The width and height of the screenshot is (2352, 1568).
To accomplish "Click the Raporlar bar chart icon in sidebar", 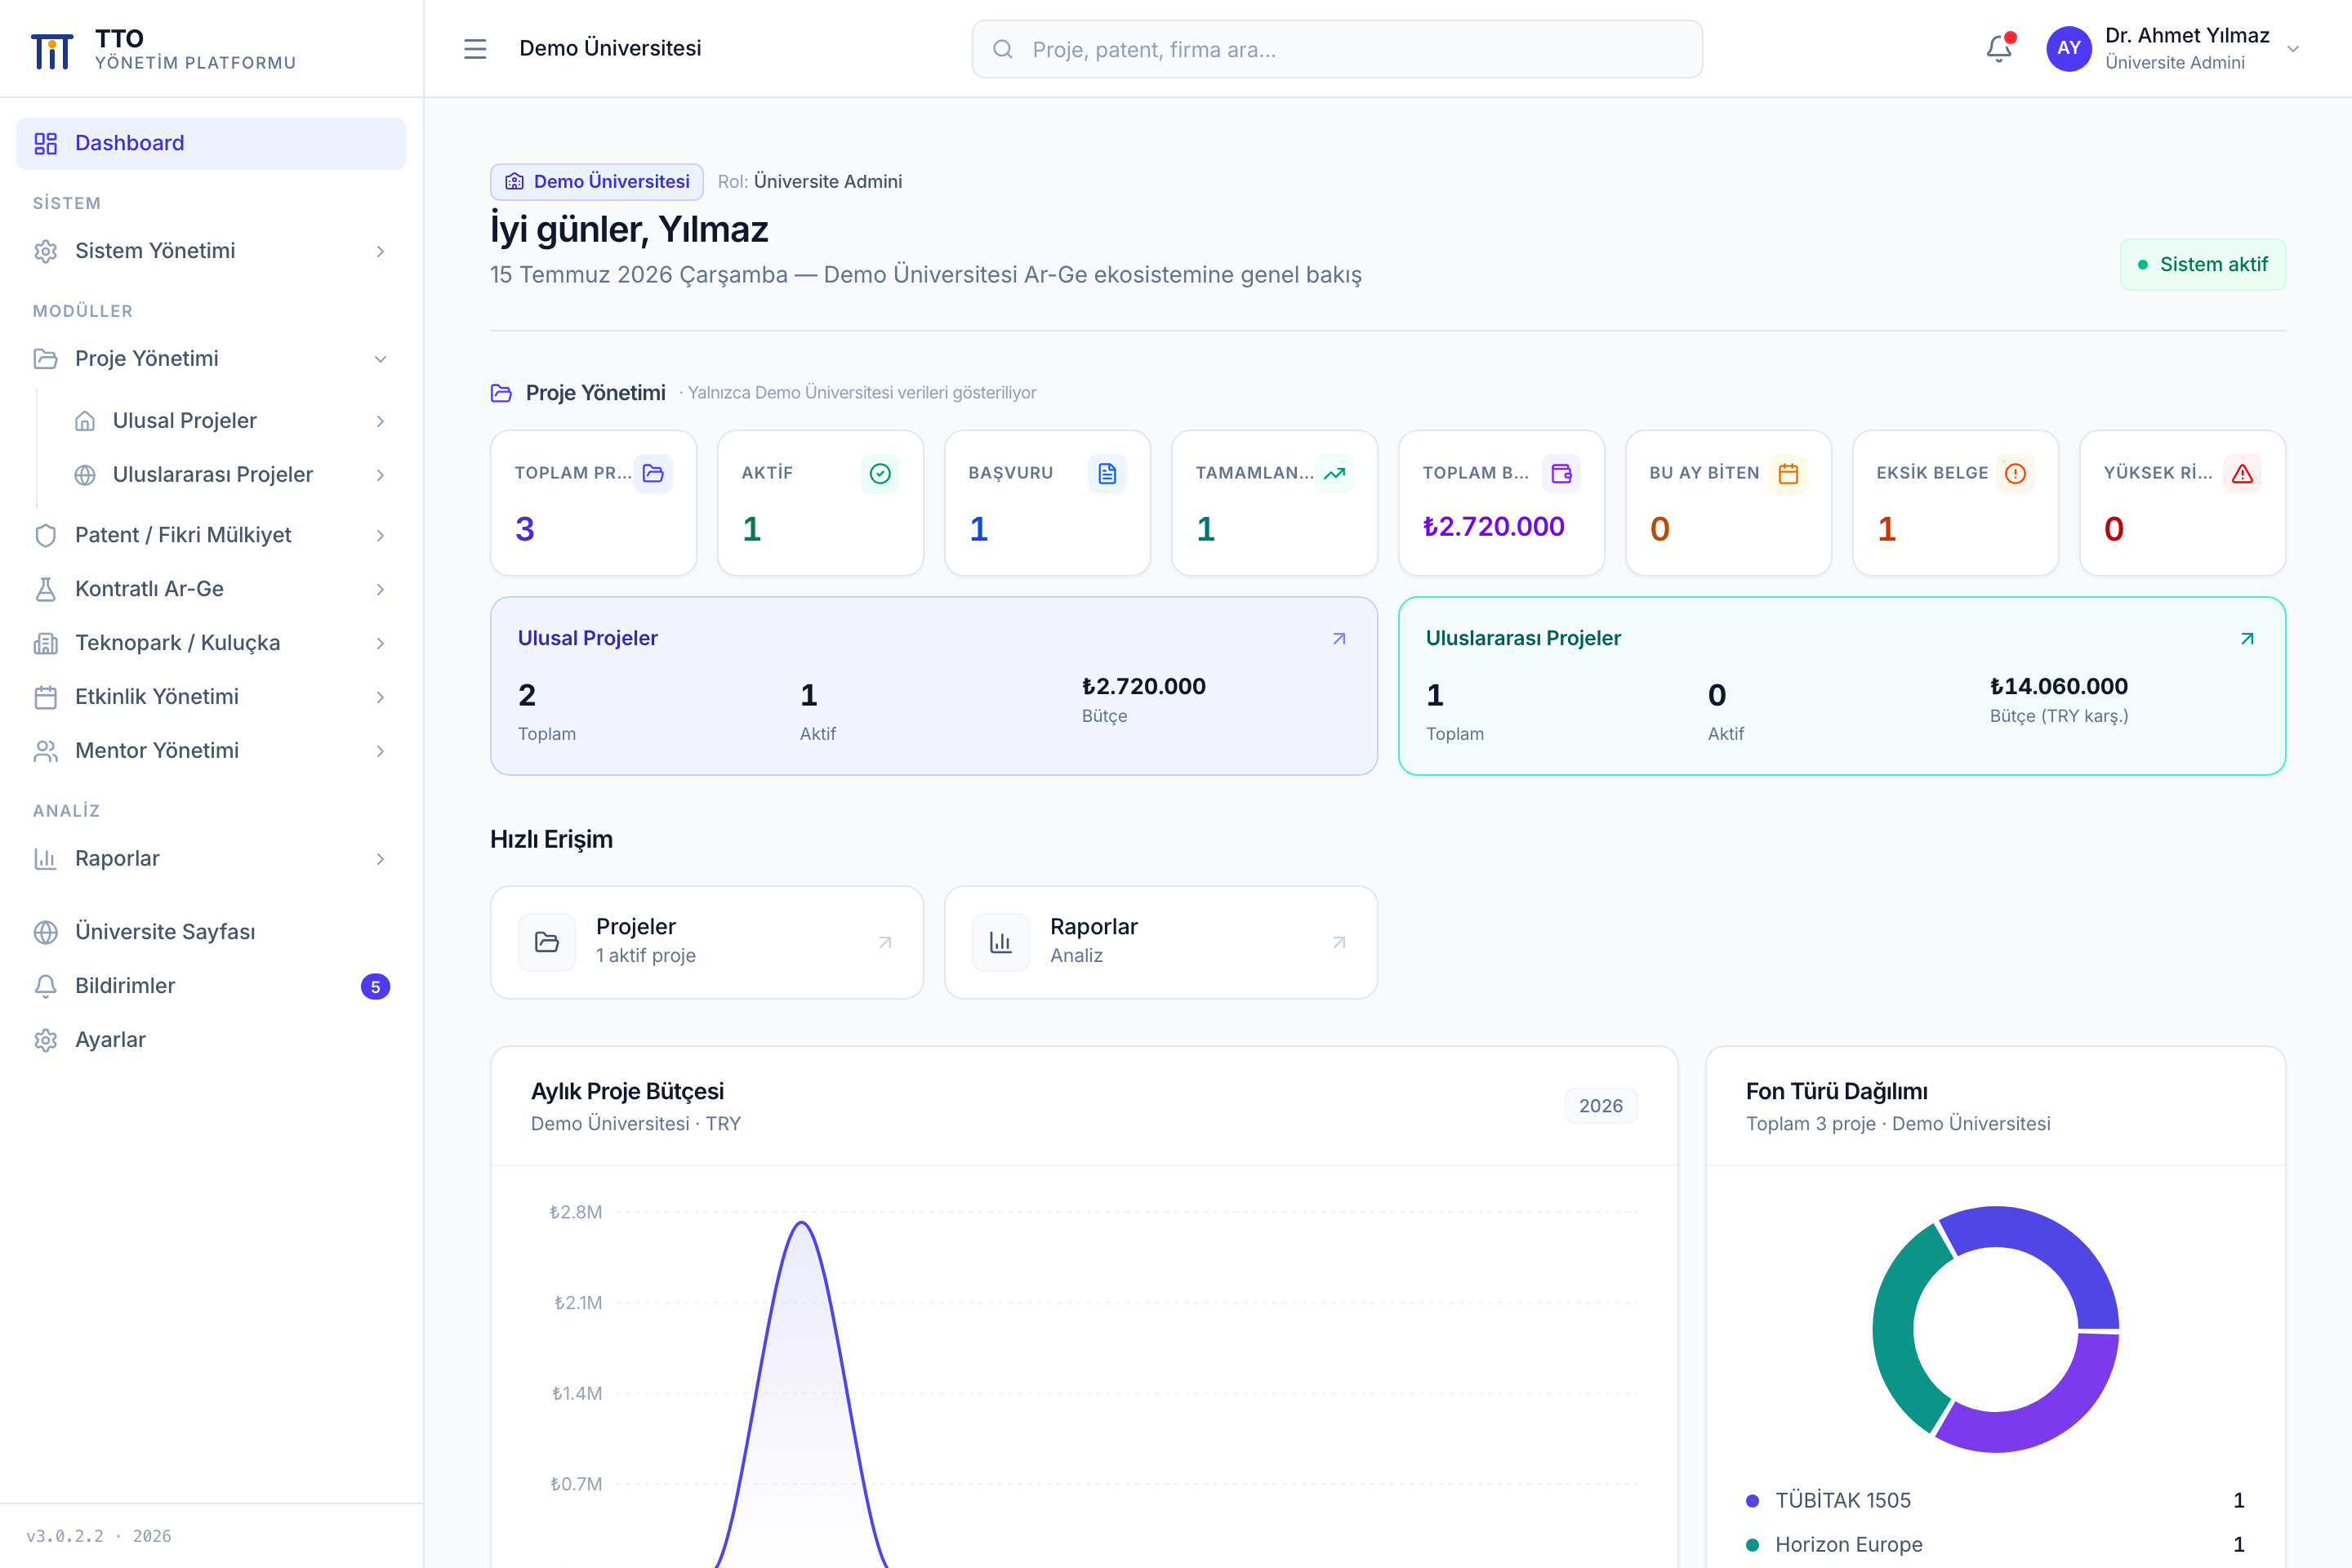I will pos(46,859).
